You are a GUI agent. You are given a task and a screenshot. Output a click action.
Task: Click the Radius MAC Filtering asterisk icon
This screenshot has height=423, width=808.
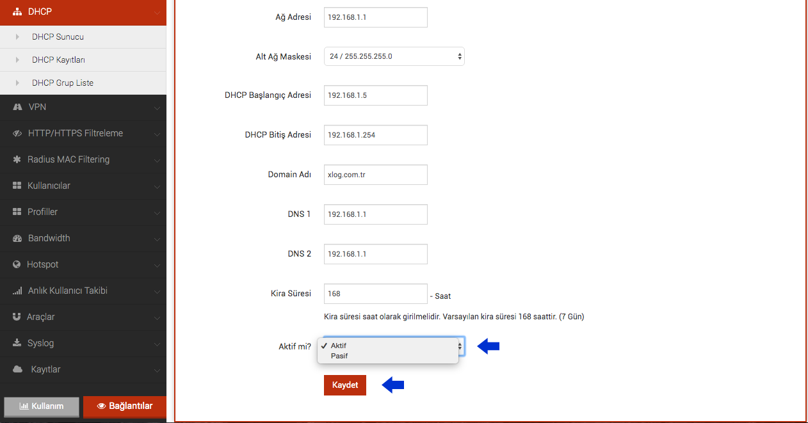[17, 159]
